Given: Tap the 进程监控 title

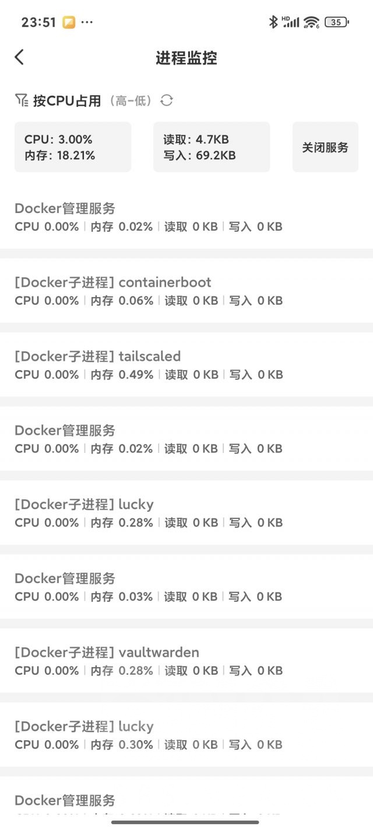Looking at the screenshot, I should (186, 58).
